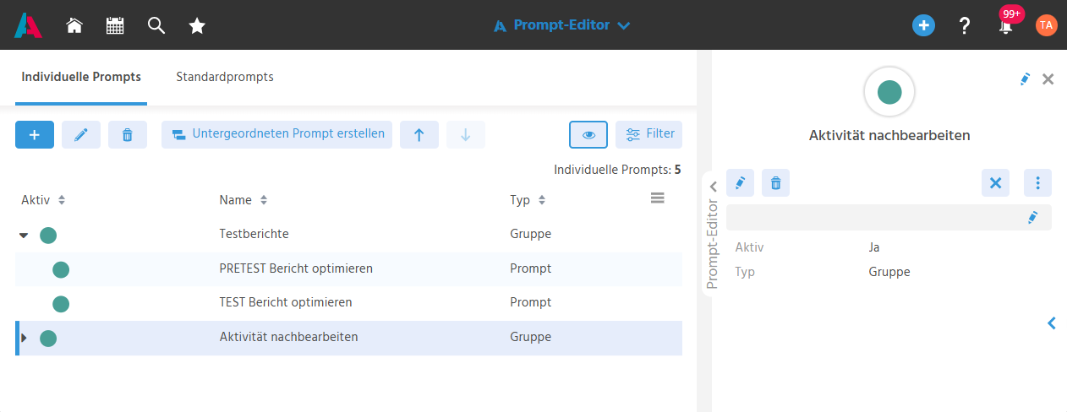Add a new prompt with plus button

pyautogui.click(x=35, y=135)
